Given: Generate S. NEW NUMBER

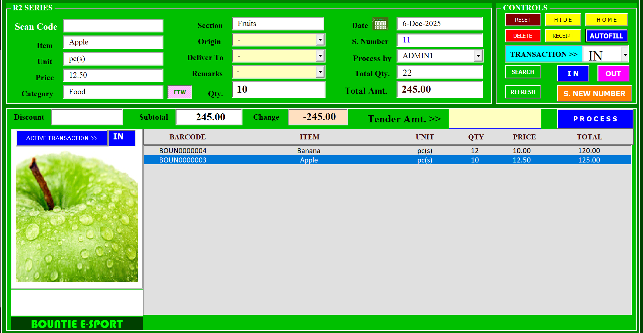Looking at the screenshot, I should 594,94.
